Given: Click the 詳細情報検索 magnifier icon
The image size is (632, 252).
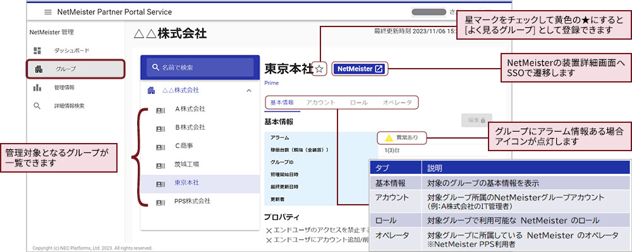Looking at the screenshot, I should [37, 106].
